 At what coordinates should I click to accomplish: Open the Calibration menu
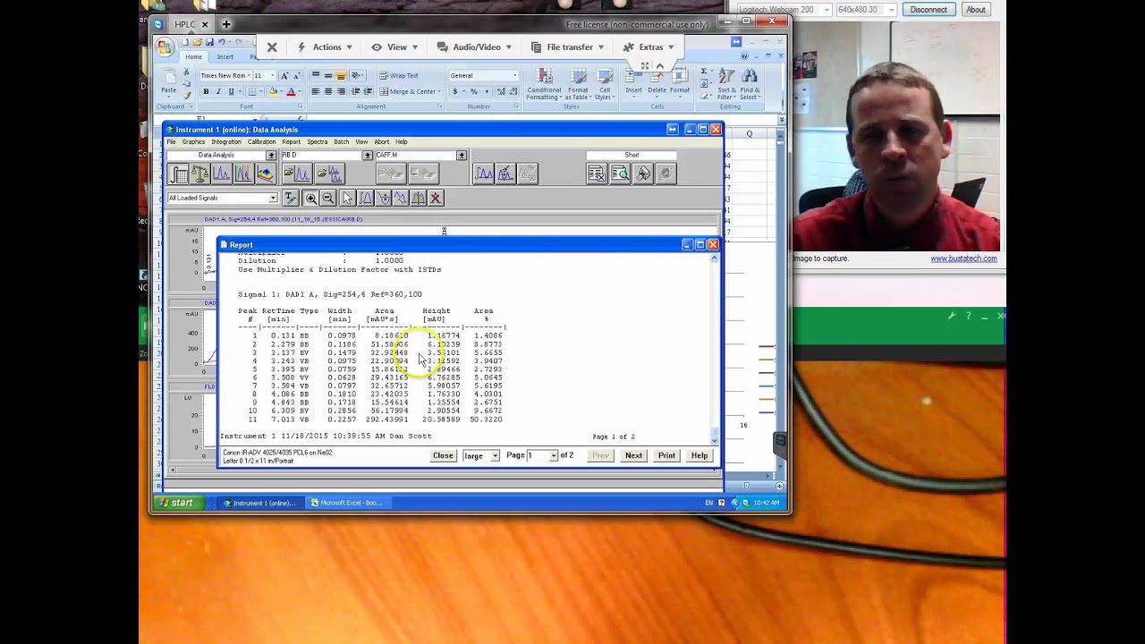pyautogui.click(x=262, y=142)
